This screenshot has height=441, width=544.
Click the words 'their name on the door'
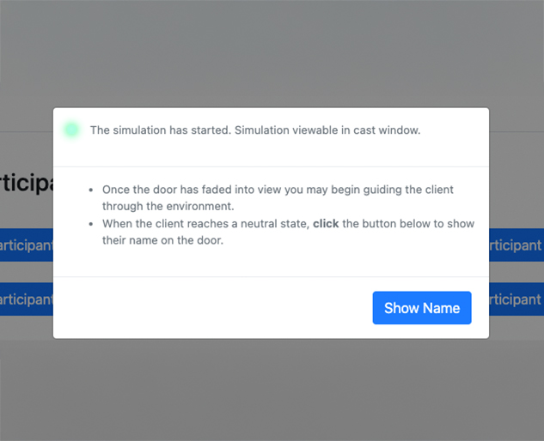pyautogui.click(x=162, y=241)
